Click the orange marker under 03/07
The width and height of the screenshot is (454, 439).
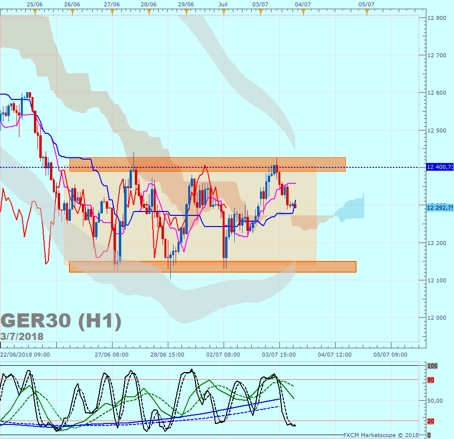260,12
